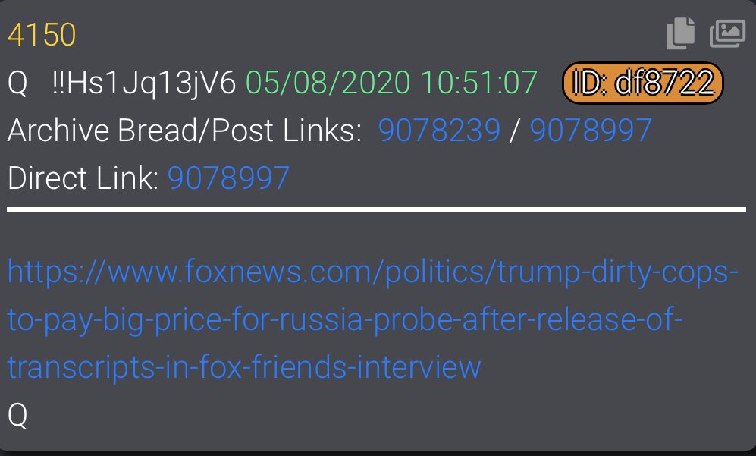
Task: Click the Q author name in header
Action: tap(18, 83)
